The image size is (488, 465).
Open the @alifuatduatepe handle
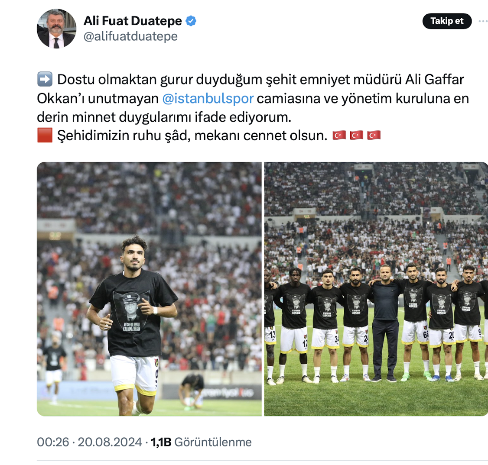[x=130, y=36]
